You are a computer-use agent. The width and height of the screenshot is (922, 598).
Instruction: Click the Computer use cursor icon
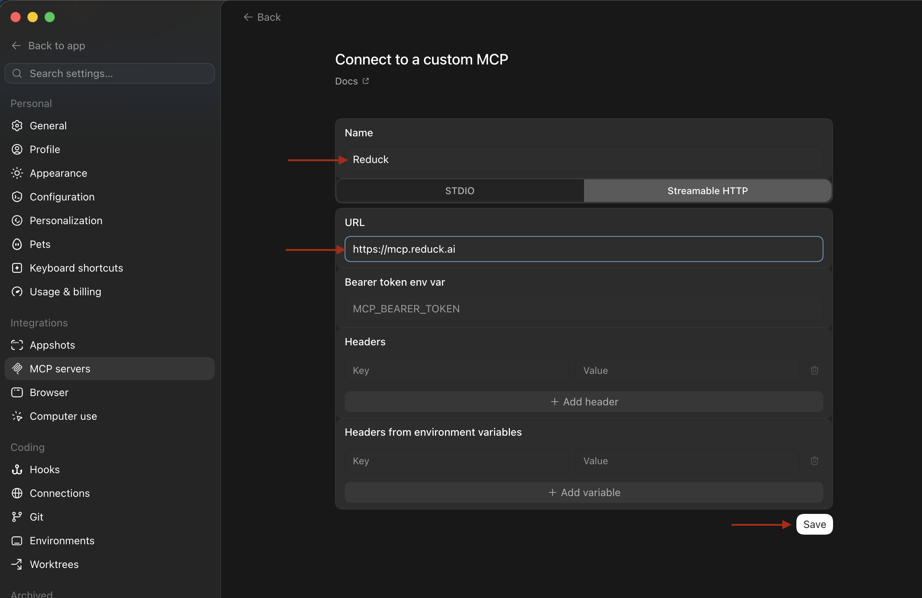coord(17,416)
